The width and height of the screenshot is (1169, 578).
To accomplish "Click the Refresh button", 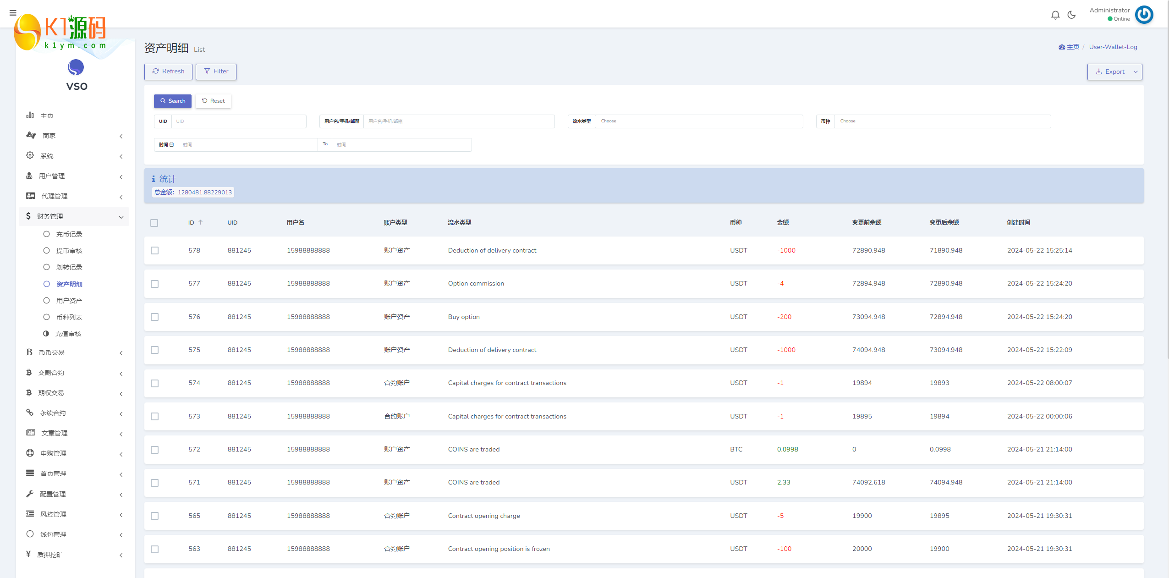I will coord(168,72).
